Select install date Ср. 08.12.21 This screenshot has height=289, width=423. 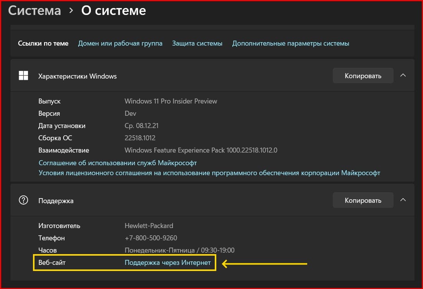point(142,126)
